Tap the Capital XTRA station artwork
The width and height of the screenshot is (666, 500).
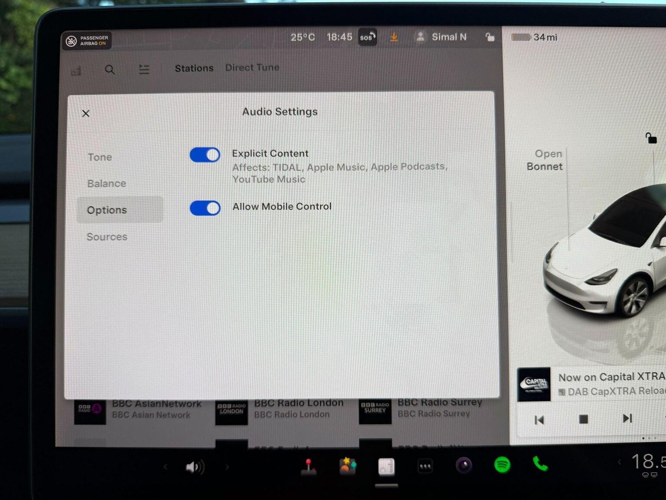[534, 385]
